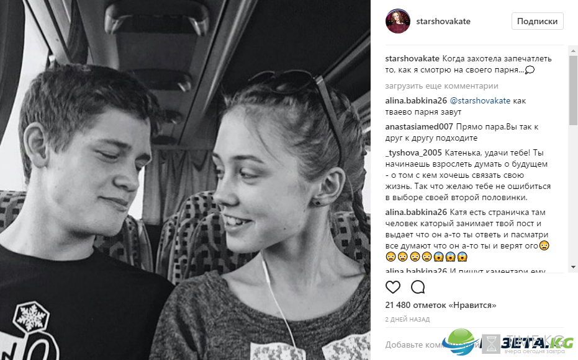This screenshot has width=578, height=360.
Task: Open first alina.babkina26 commenter profile
Action: tap(416, 101)
